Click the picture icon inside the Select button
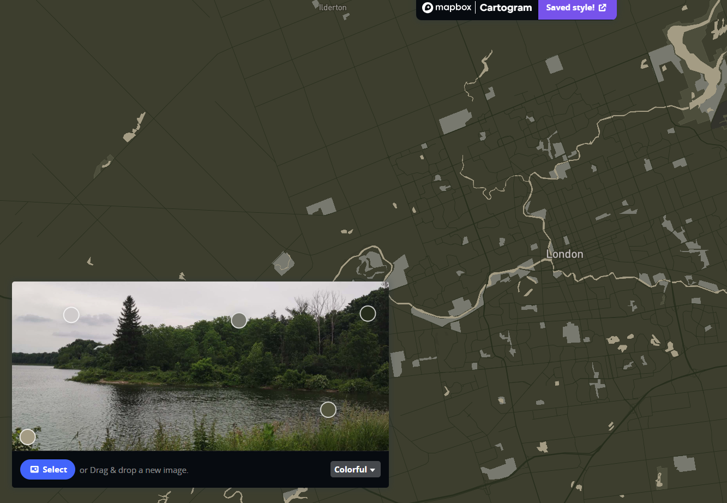 pyautogui.click(x=34, y=469)
